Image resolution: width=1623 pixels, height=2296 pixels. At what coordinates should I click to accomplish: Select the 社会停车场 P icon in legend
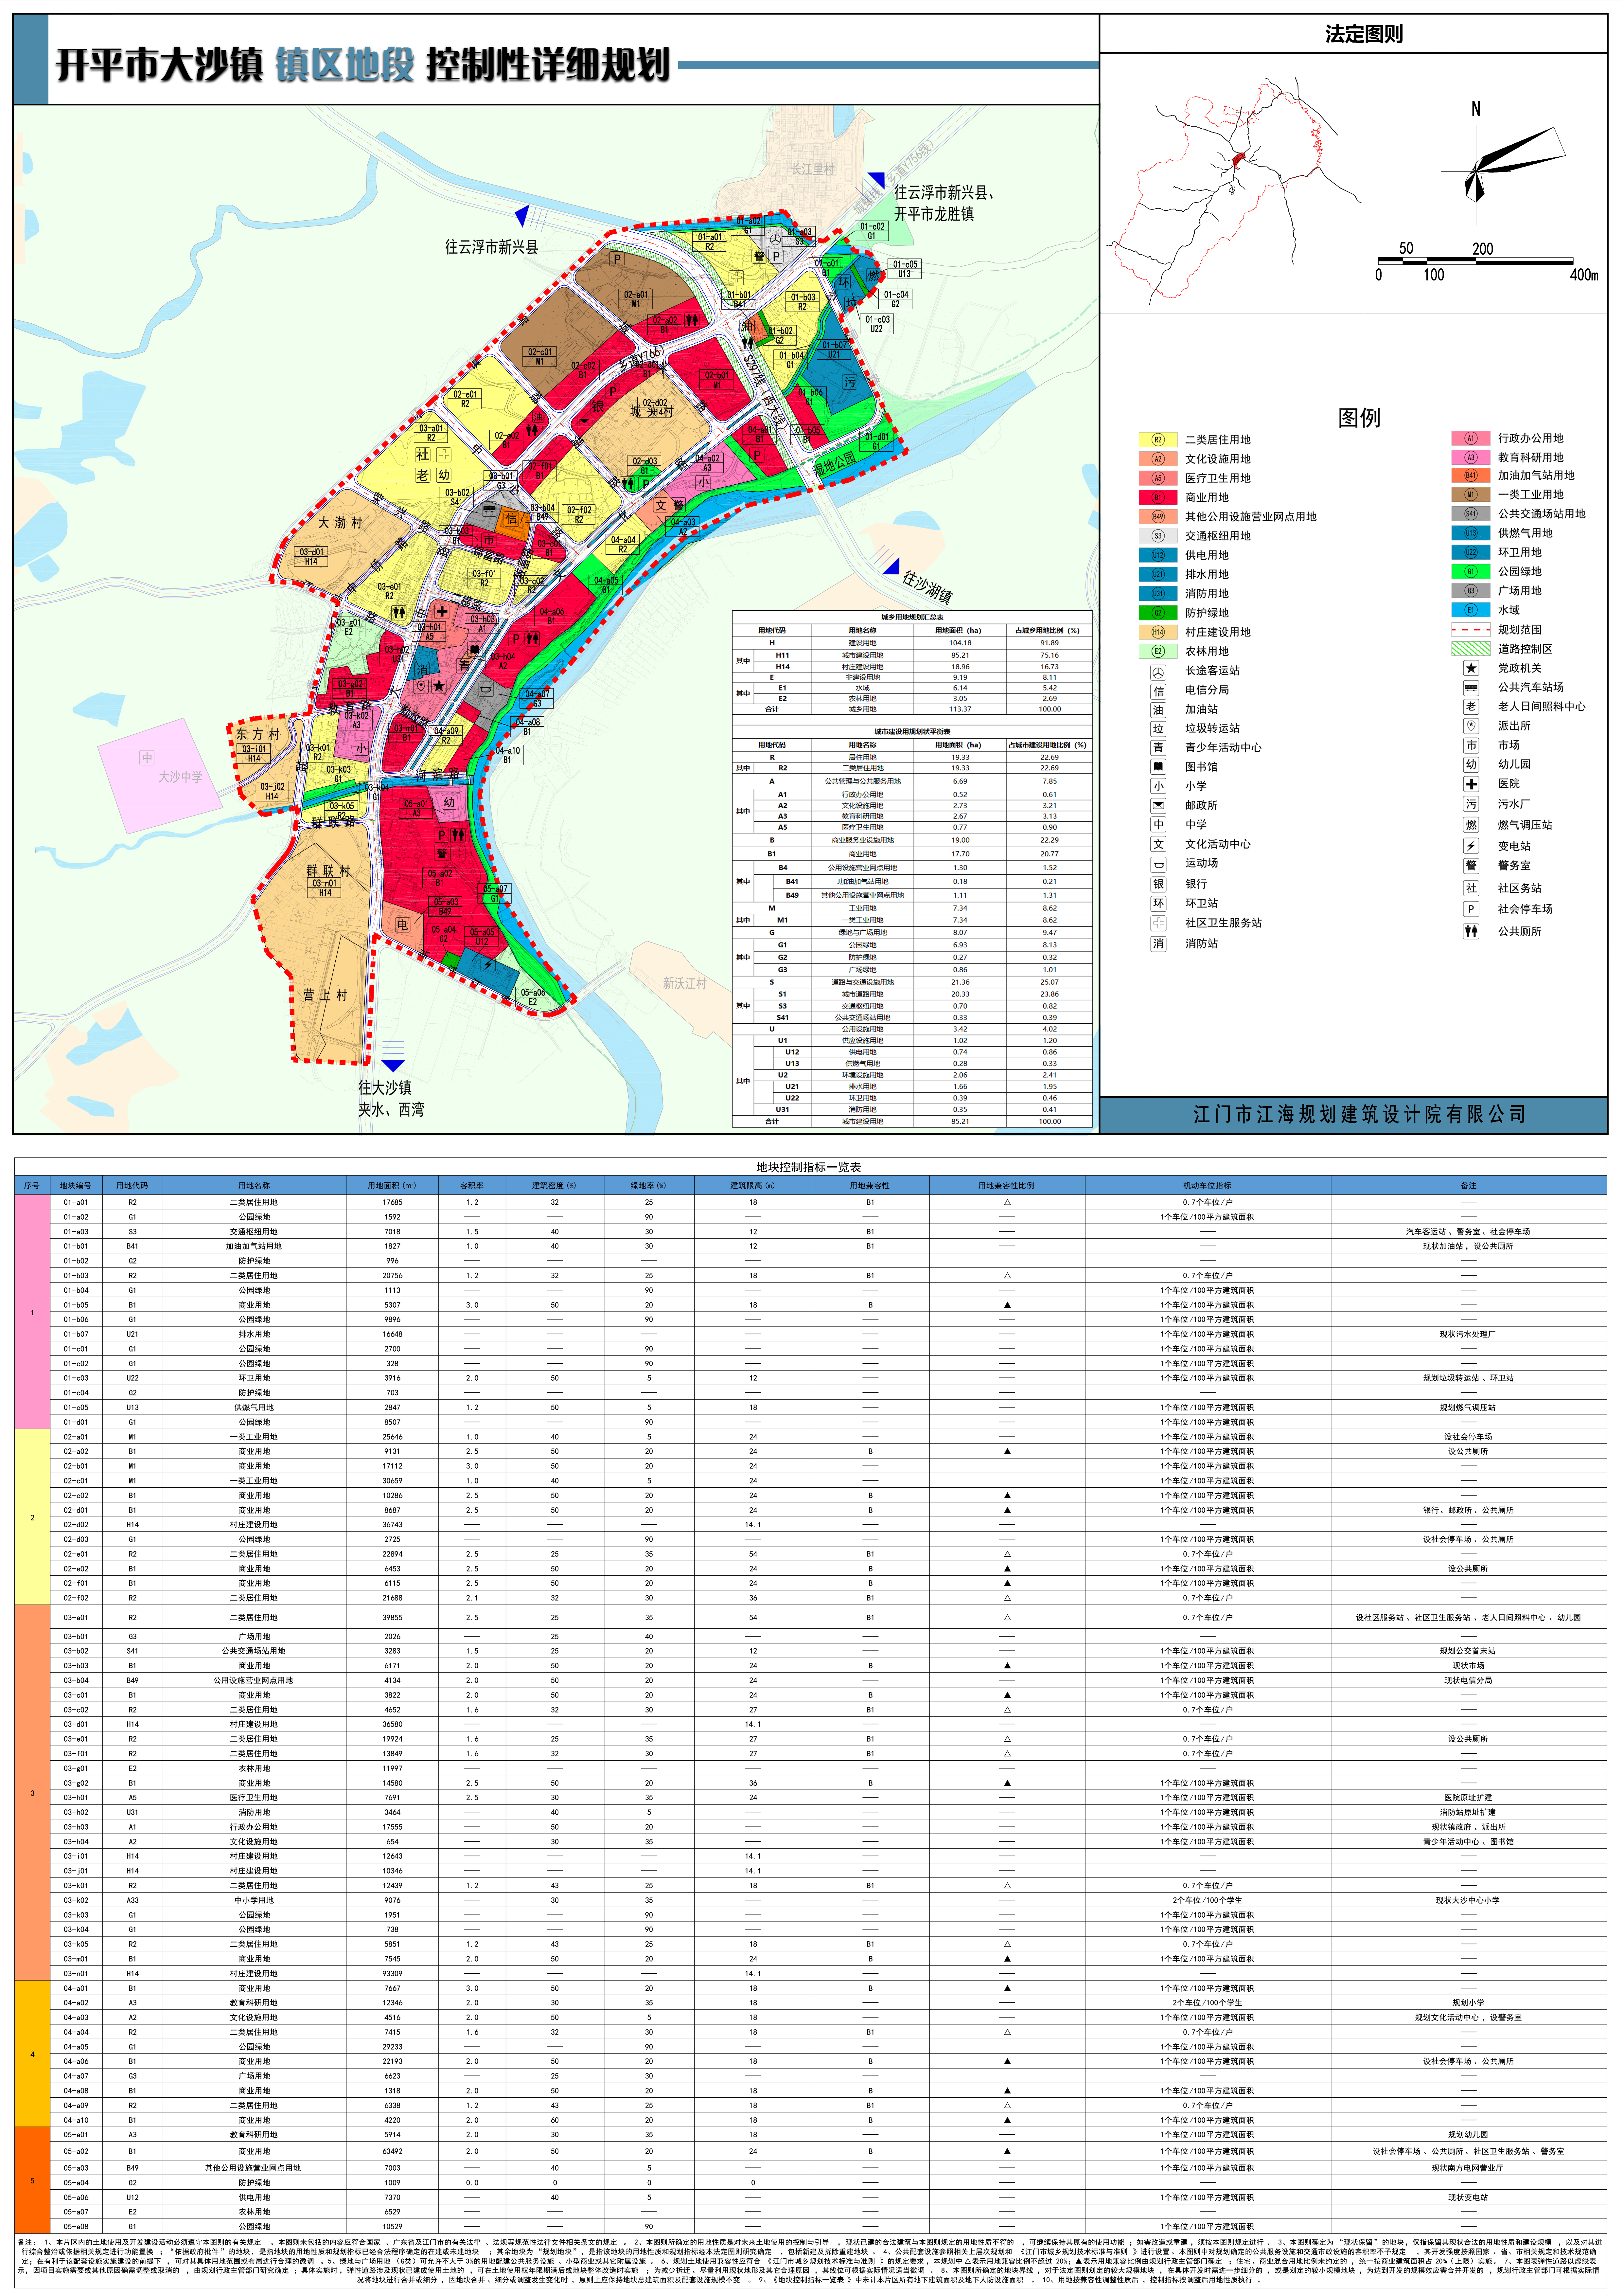click(1471, 909)
